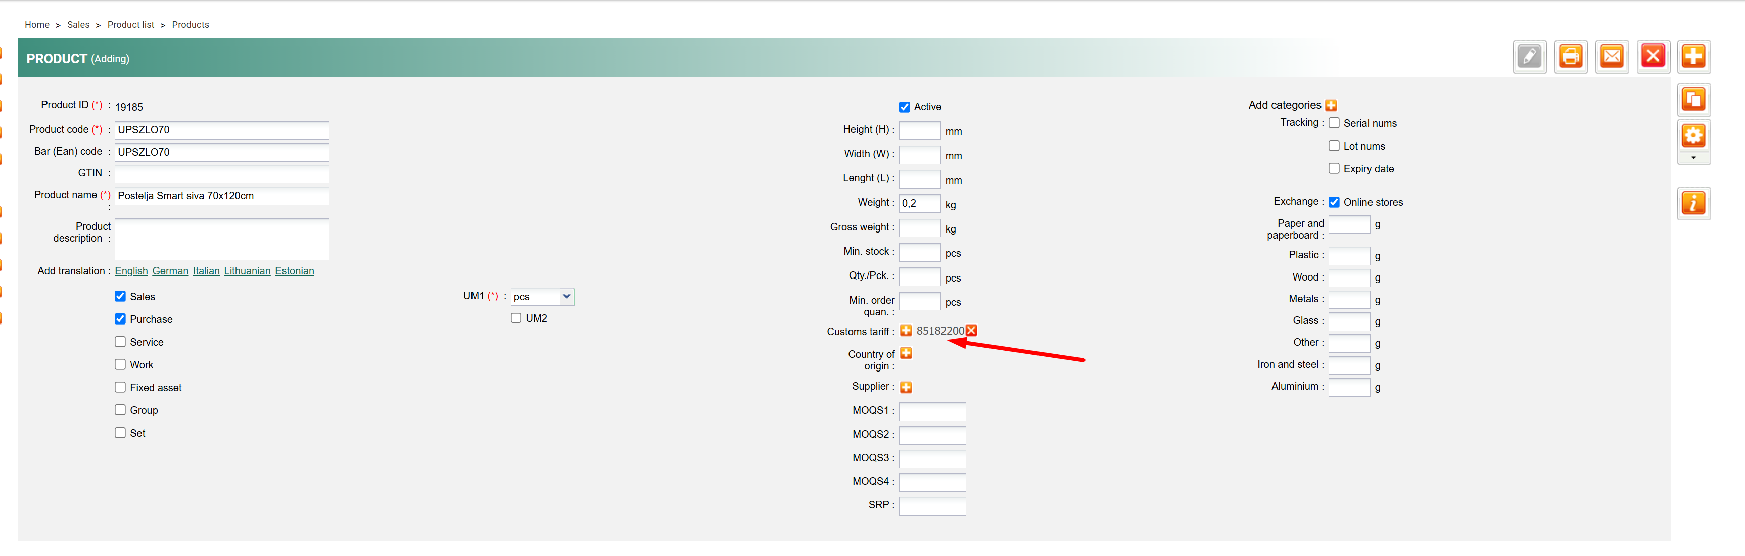
Task: Go to Product list breadcrumb
Action: coord(131,24)
